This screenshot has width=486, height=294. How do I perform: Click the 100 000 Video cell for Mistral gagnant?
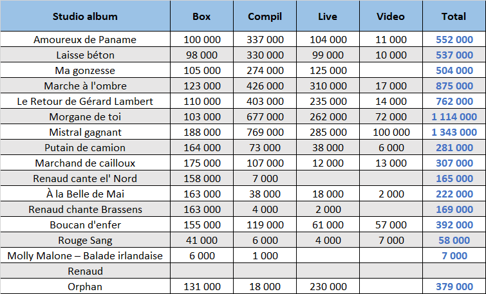pyautogui.click(x=391, y=132)
